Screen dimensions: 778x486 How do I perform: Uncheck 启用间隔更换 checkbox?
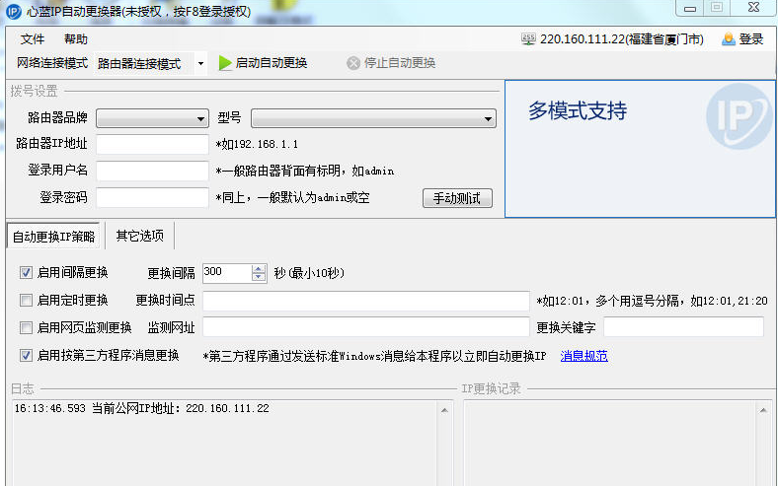(26, 272)
